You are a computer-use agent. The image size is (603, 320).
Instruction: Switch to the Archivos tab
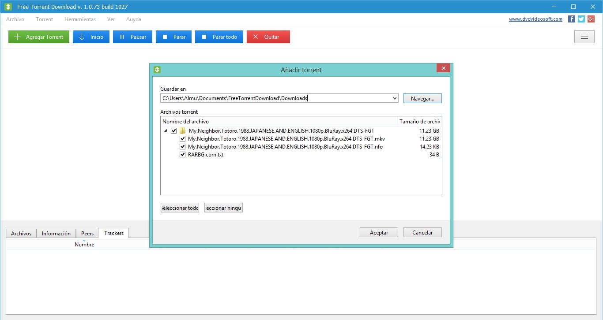[21, 234]
